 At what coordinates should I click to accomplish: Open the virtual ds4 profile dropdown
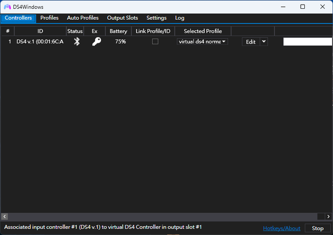pos(202,42)
